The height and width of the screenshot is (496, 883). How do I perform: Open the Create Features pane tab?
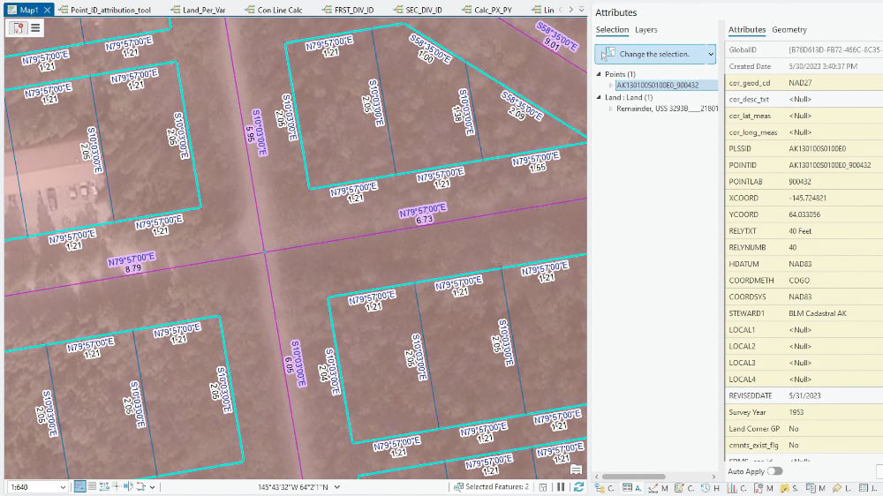point(684,488)
